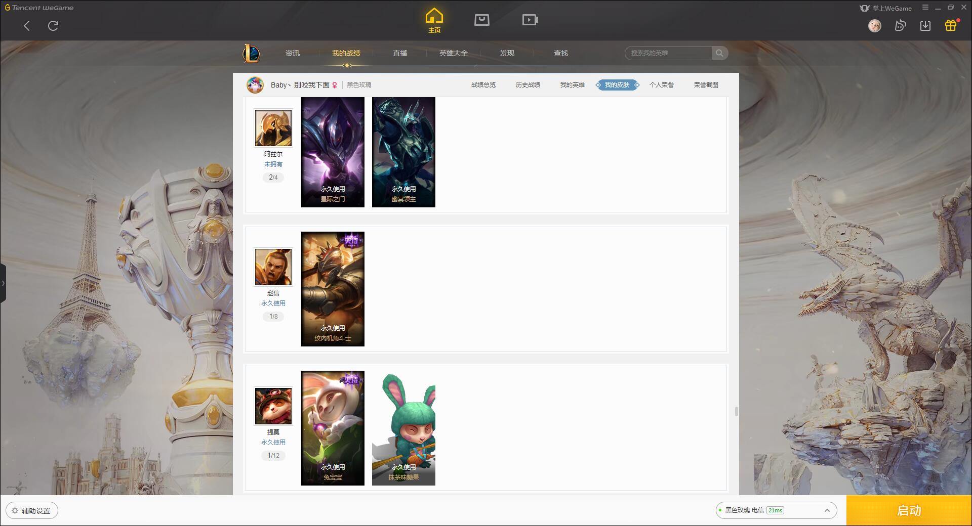
Task: Open the 绞肉机角斗士 skin thumbnail
Action: click(x=333, y=289)
